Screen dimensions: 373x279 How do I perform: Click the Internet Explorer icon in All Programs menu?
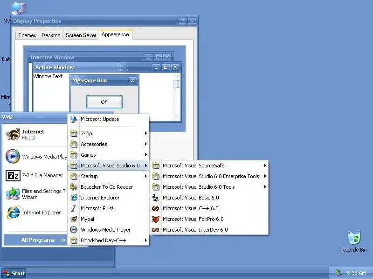(x=74, y=198)
